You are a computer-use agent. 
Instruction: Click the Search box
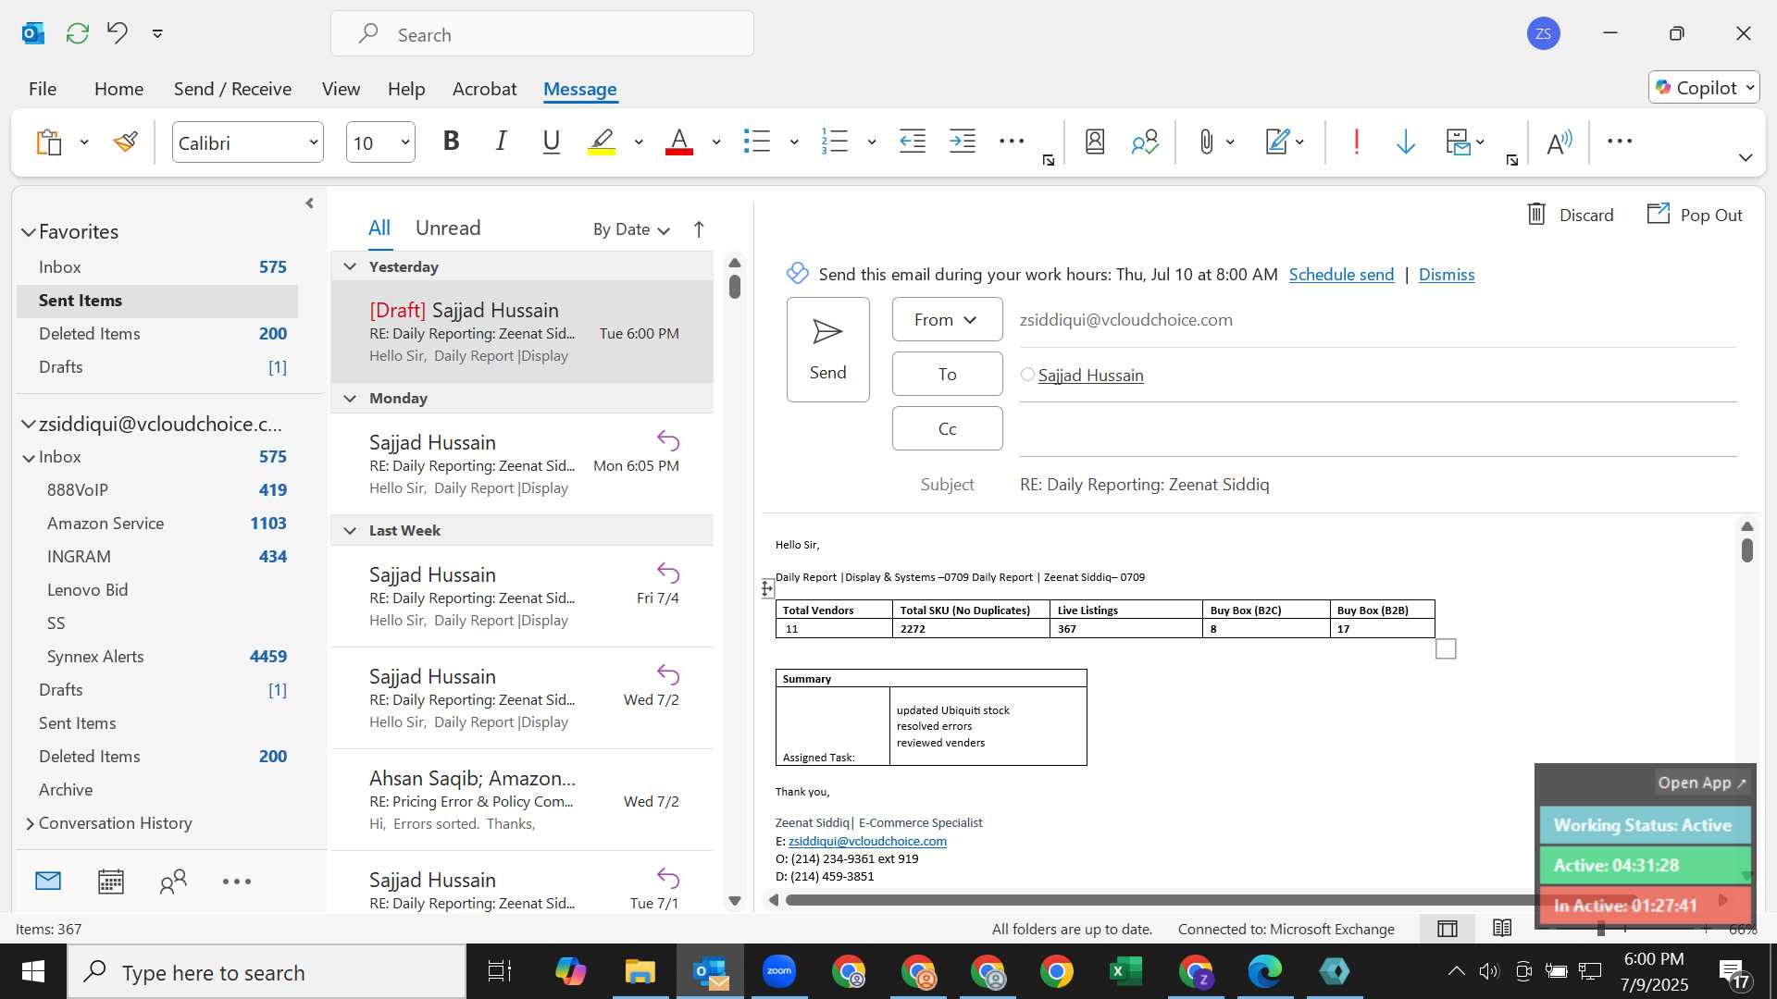(542, 34)
